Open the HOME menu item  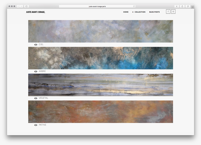[x=126, y=12]
